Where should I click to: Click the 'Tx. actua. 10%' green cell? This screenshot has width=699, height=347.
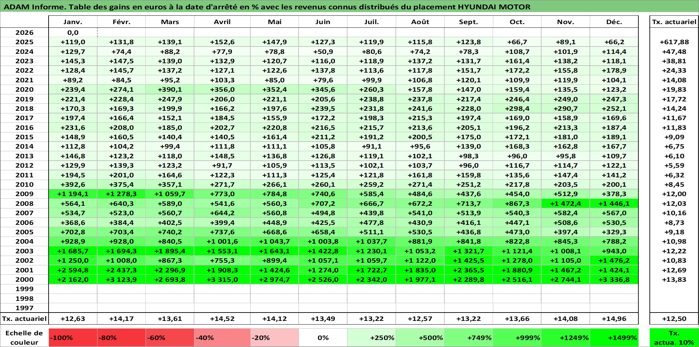[674, 337]
